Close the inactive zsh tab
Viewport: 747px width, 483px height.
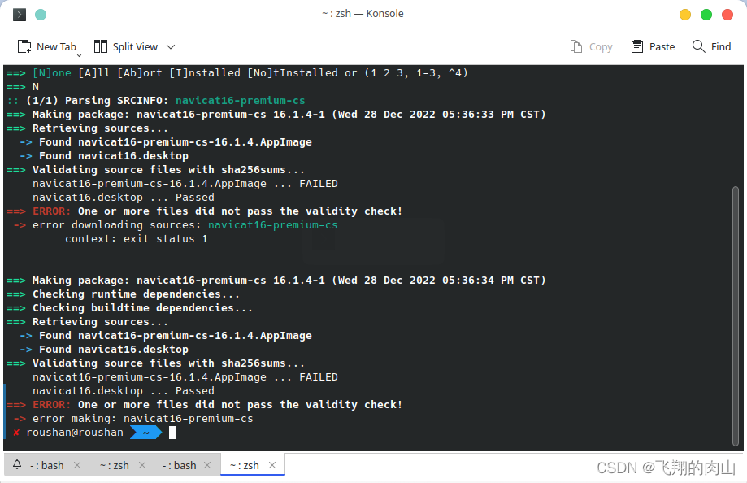[x=142, y=465]
